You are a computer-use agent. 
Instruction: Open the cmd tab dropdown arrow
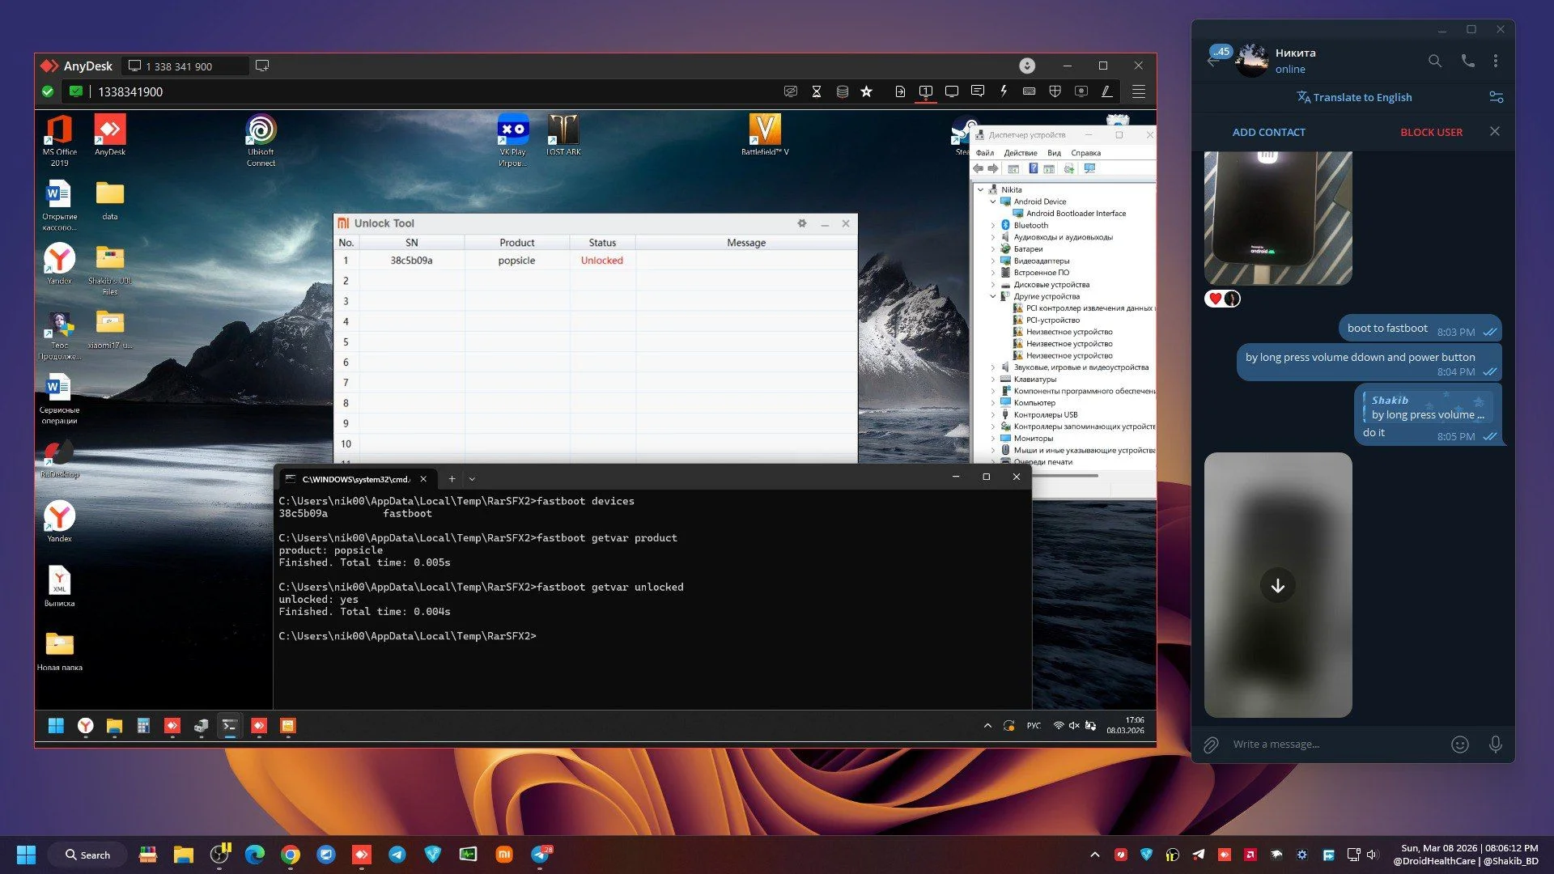pos(472,479)
